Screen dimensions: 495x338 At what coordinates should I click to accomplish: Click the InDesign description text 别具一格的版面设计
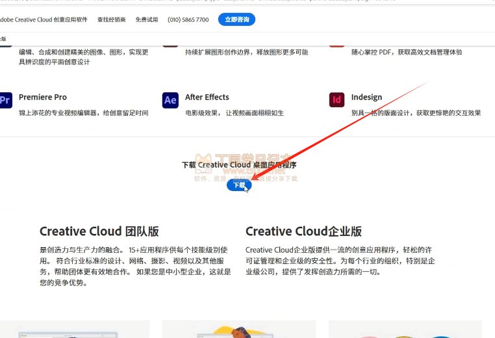coord(416,113)
